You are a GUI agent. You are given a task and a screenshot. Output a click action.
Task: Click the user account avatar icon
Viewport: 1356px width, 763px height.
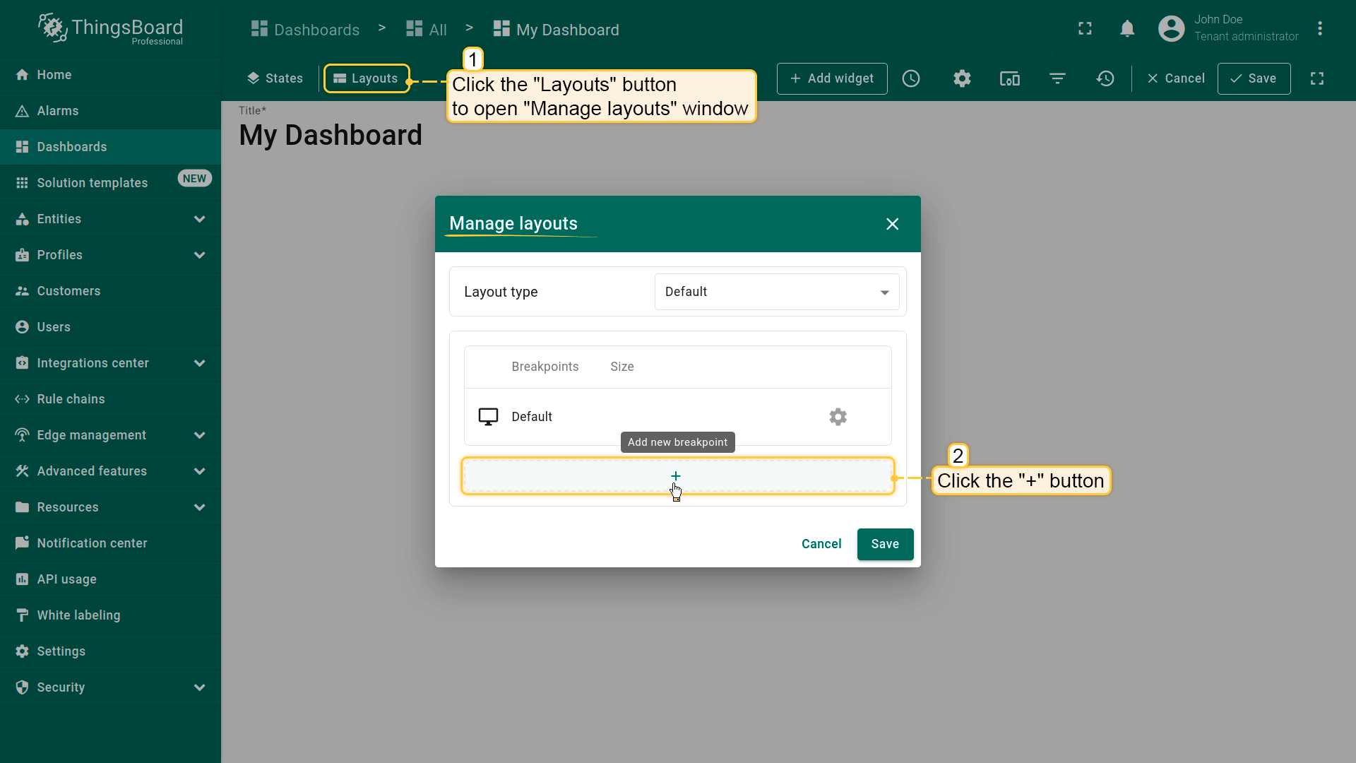pos(1171,29)
